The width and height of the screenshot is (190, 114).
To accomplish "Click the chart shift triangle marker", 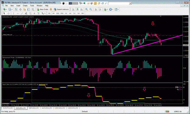I will coord(161,16).
